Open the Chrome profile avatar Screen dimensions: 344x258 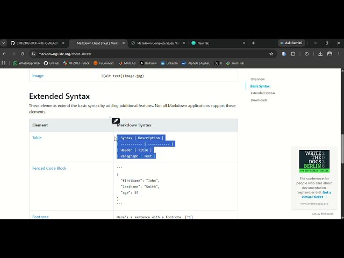click(x=329, y=54)
